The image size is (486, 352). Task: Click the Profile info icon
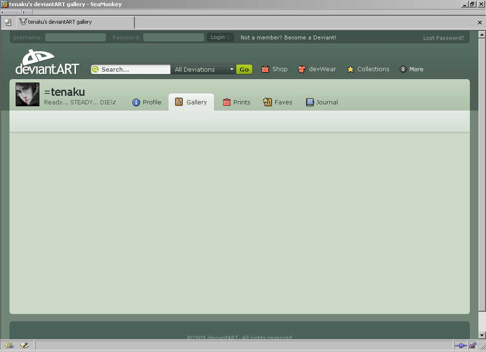(x=136, y=102)
